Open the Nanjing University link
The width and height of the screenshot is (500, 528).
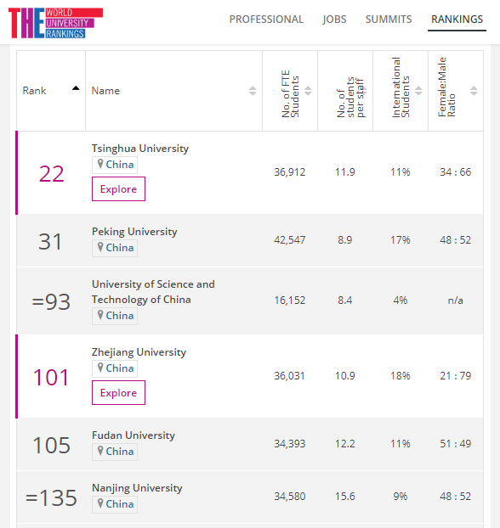137,488
